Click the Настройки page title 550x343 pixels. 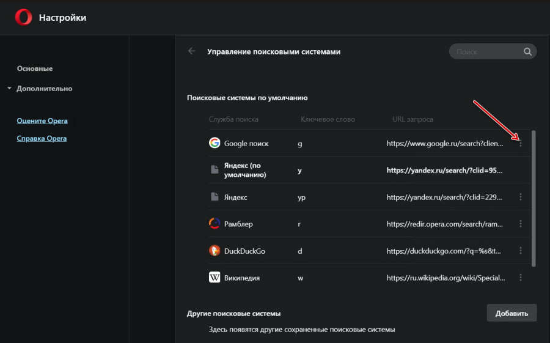[x=62, y=18]
